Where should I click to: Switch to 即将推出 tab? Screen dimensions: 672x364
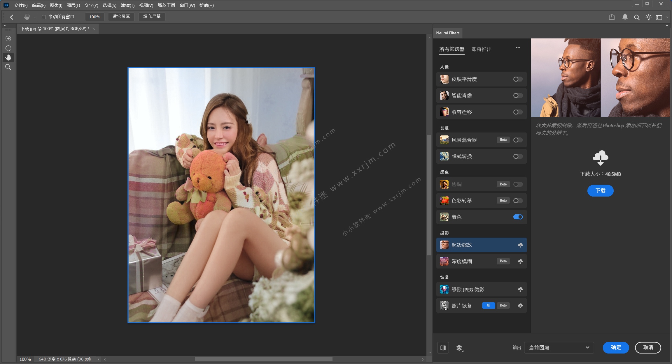[481, 49]
